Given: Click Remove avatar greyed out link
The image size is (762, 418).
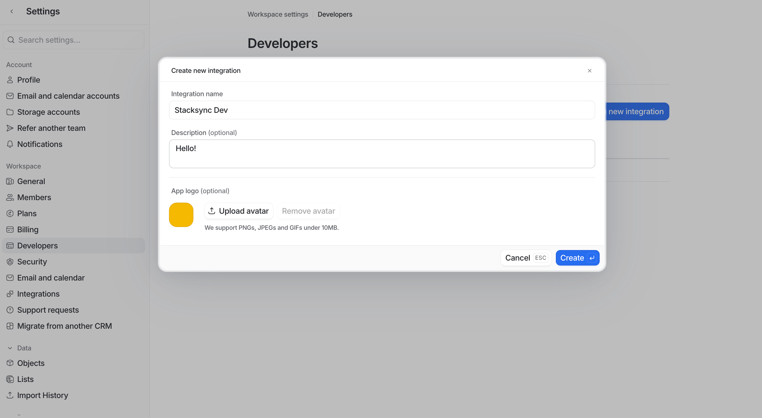Looking at the screenshot, I should [308, 211].
